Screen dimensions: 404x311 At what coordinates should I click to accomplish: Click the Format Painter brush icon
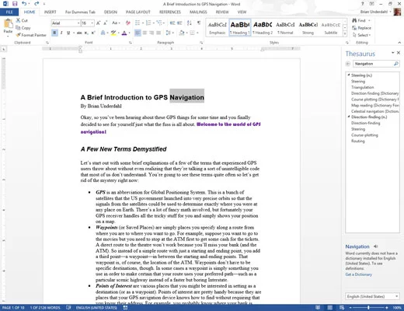[18, 35]
